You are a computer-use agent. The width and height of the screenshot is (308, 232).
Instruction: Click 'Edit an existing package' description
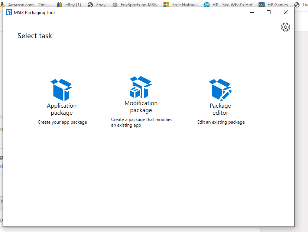[221, 122]
